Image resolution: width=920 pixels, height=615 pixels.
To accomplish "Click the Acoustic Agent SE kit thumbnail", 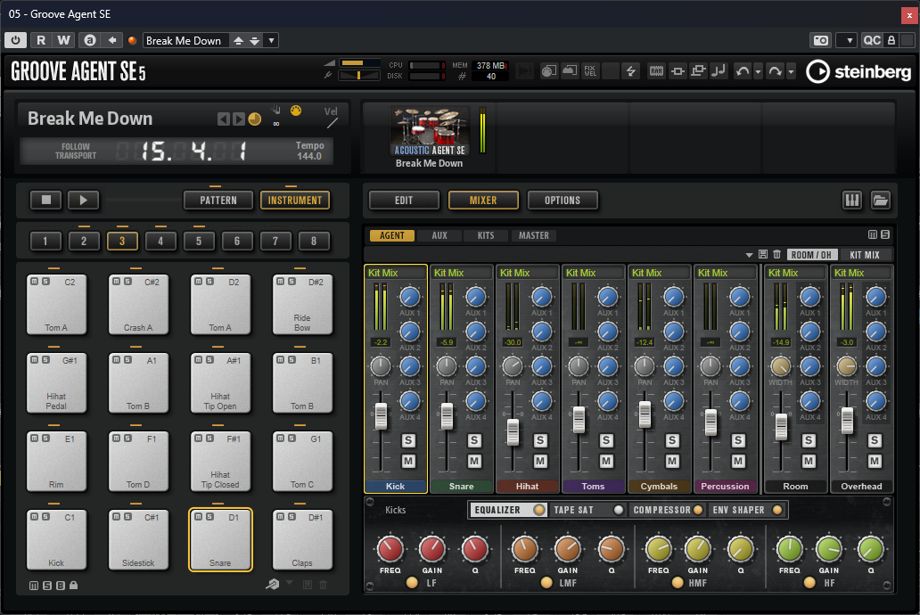I will [x=430, y=131].
